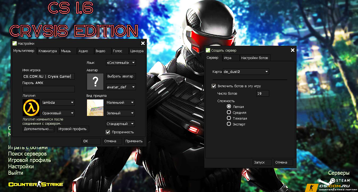Switch to the Мышь tab
Viewport: 358px width, 192px height.
pyautogui.click(x=68, y=51)
